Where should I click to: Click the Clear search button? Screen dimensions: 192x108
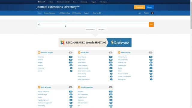click(x=101, y=29)
